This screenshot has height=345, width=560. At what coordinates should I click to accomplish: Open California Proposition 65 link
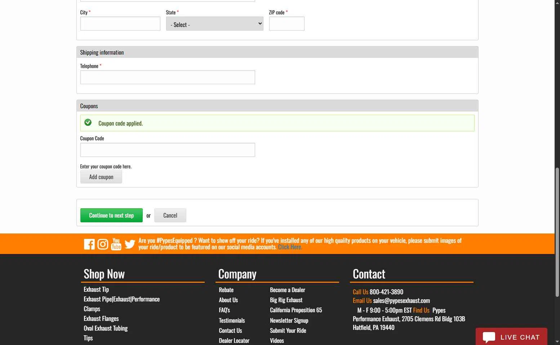[296, 310]
